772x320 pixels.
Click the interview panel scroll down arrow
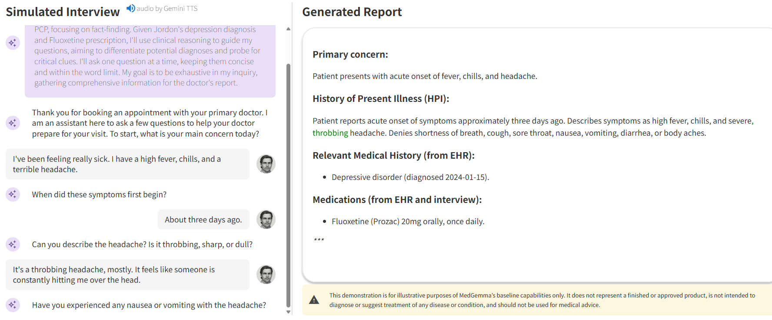(288, 312)
